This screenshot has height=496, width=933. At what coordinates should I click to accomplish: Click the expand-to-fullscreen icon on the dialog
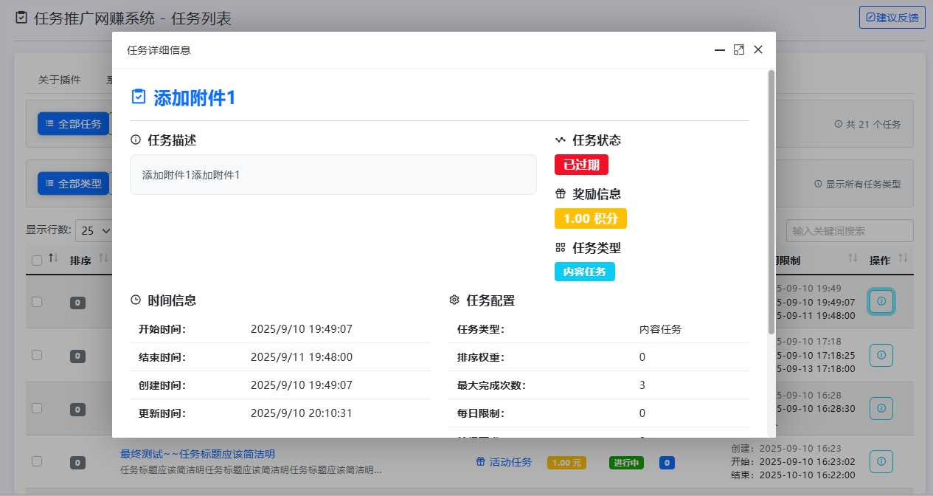(x=739, y=49)
